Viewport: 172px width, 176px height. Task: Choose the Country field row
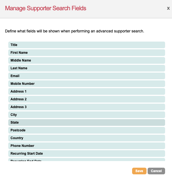pyautogui.click(x=87, y=138)
